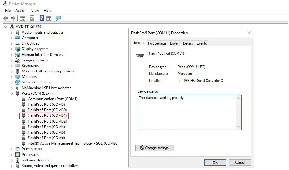Image resolution: width=289 pixels, height=170 pixels.
Task: Click the Scan for hardware changes monitor icon
Action: pos(58,18)
